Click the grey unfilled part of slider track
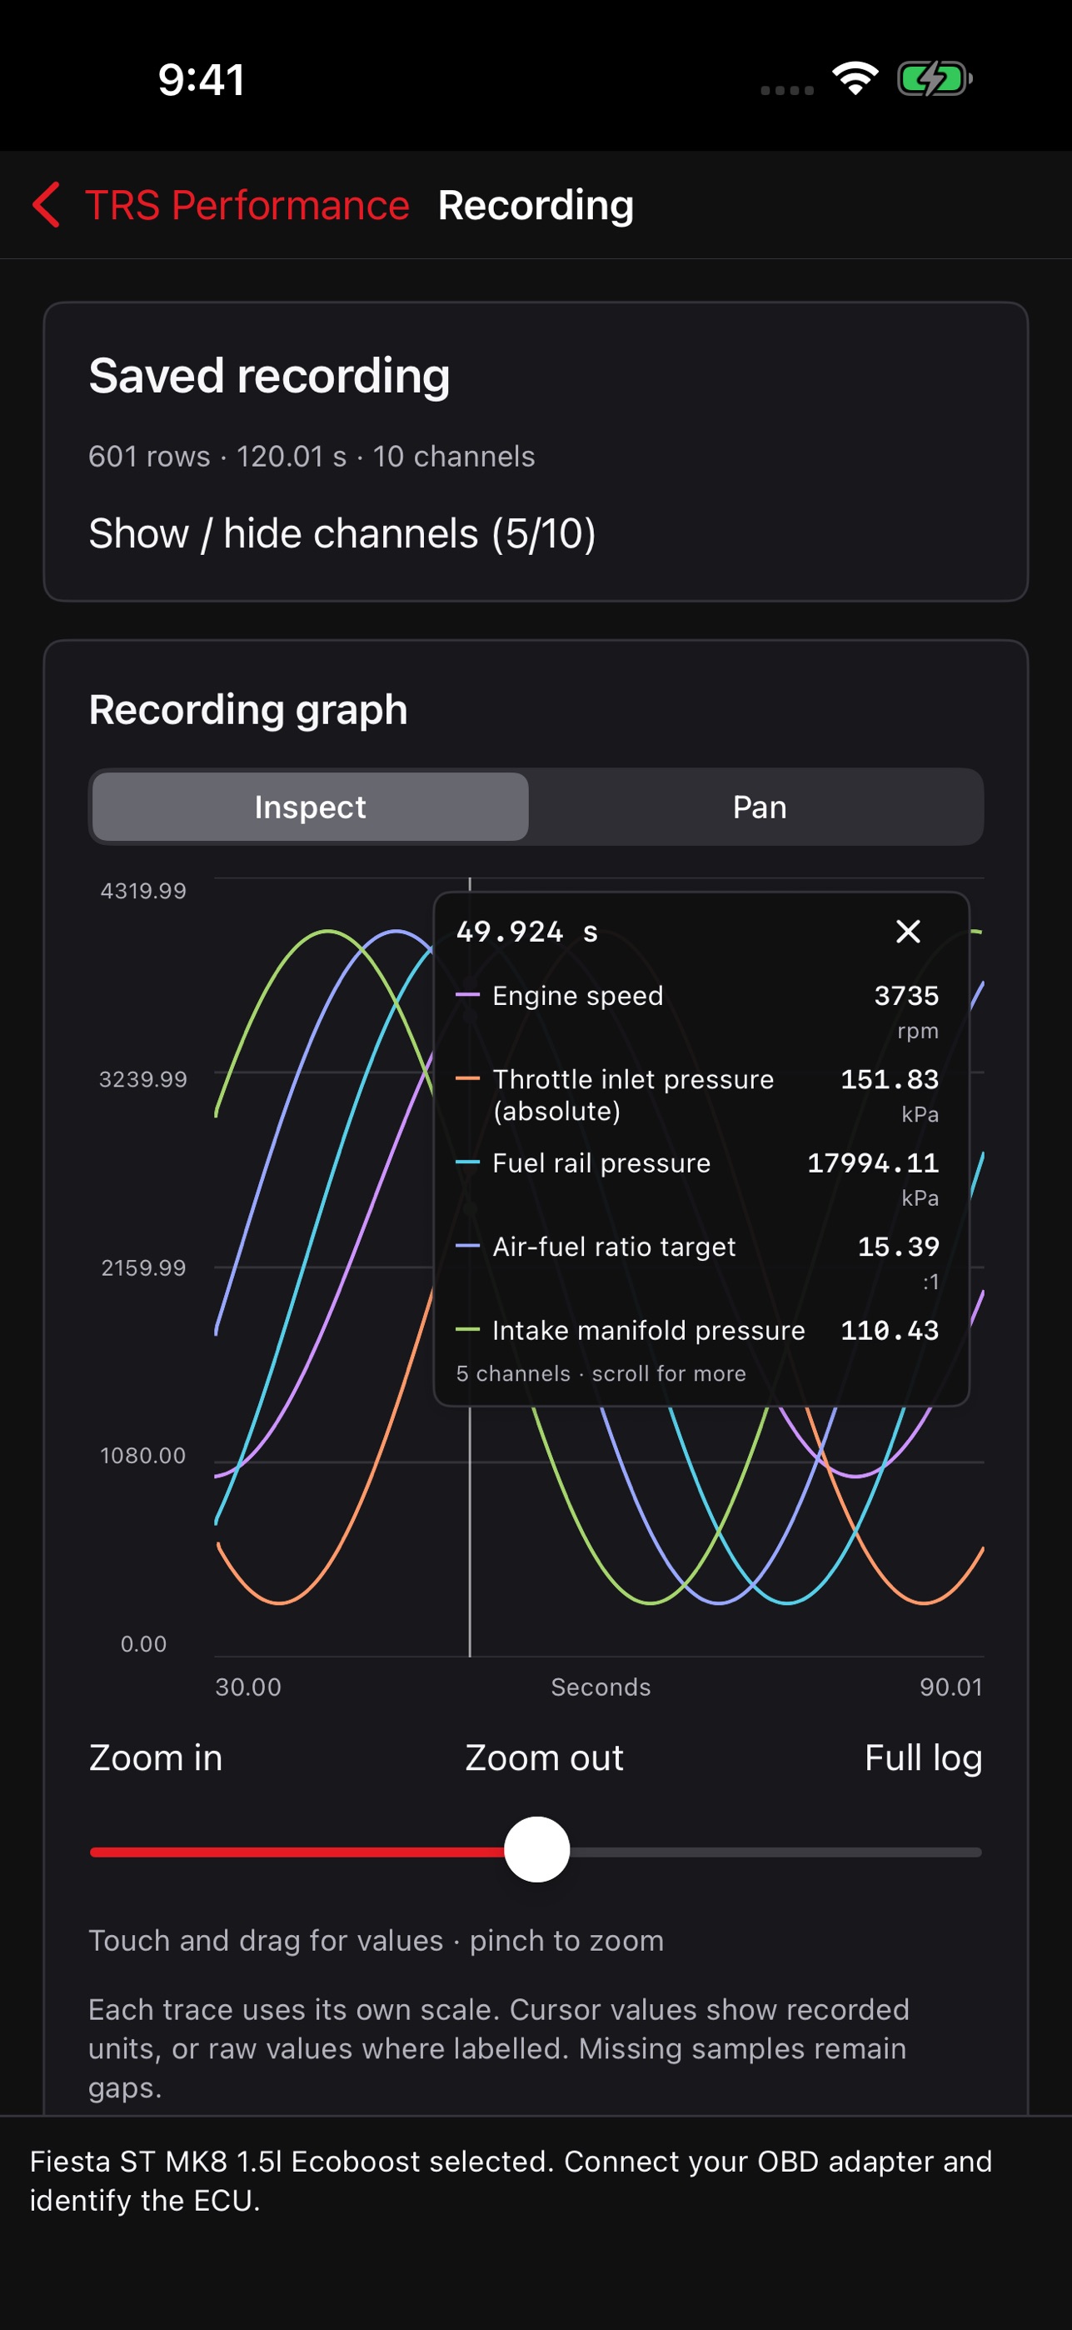 pyautogui.click(x=775, y=1852)
